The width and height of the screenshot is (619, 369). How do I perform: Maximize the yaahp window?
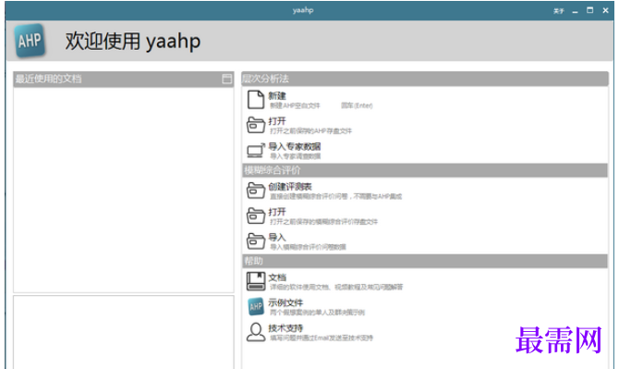point(589,10)
